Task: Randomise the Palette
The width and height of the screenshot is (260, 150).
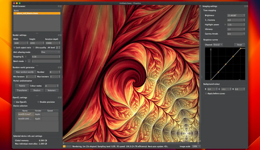Action: coord(22,86)
